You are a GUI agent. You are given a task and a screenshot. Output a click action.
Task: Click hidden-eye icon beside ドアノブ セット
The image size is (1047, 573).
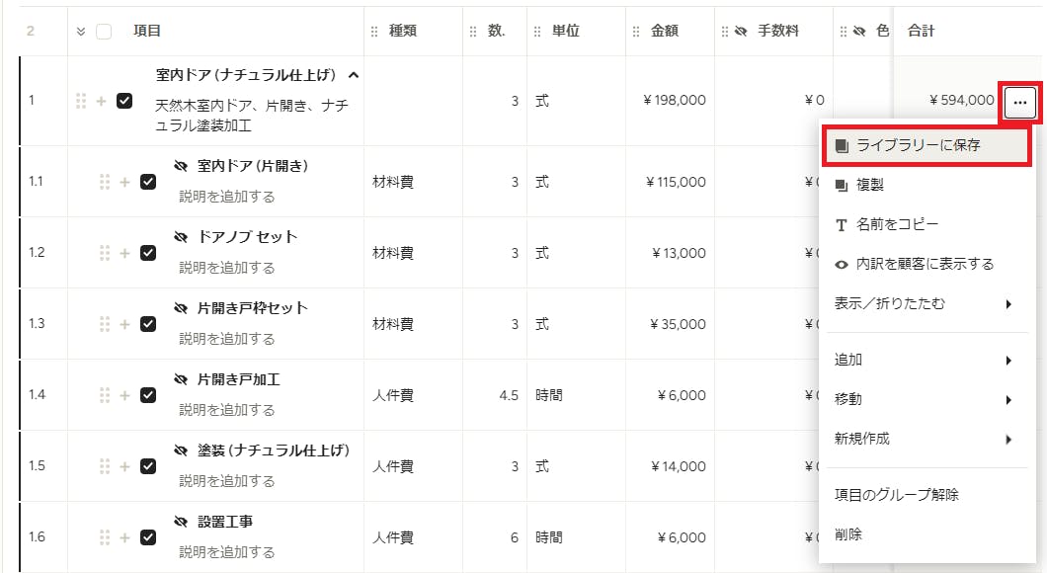(x=181, y=237)
